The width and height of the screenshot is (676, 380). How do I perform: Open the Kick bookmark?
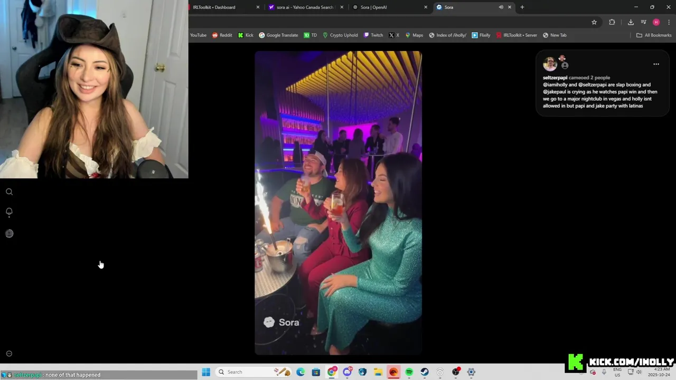click(x=246, y=35)
